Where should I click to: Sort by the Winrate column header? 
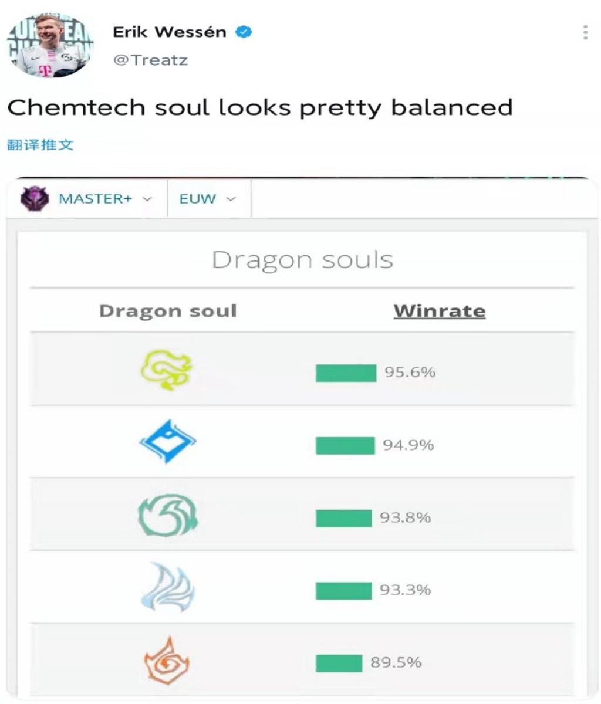coord(440,310)
